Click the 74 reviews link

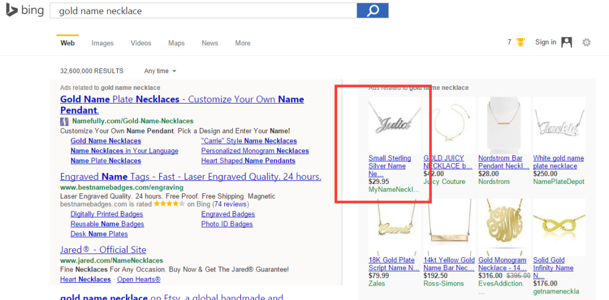coord(230,204)
